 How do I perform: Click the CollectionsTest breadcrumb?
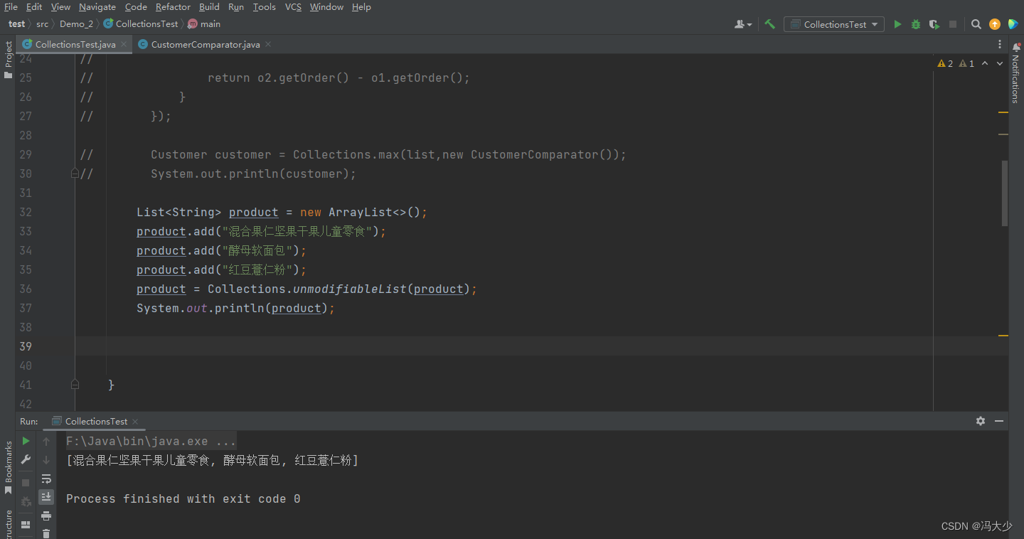pyautogui.click(x=141, y=23)
